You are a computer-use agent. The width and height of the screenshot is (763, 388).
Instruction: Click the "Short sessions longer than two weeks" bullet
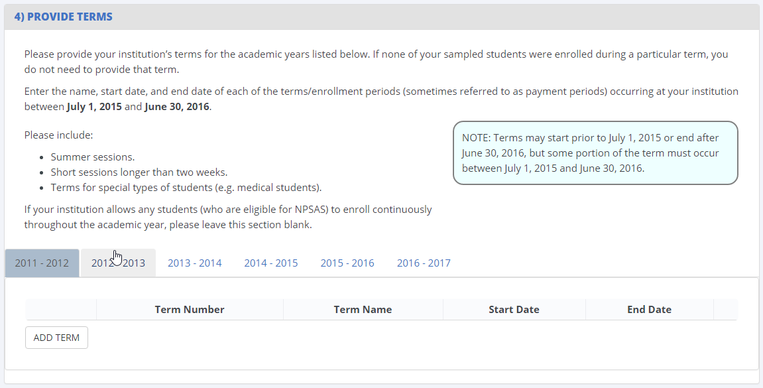coord(139,172)
